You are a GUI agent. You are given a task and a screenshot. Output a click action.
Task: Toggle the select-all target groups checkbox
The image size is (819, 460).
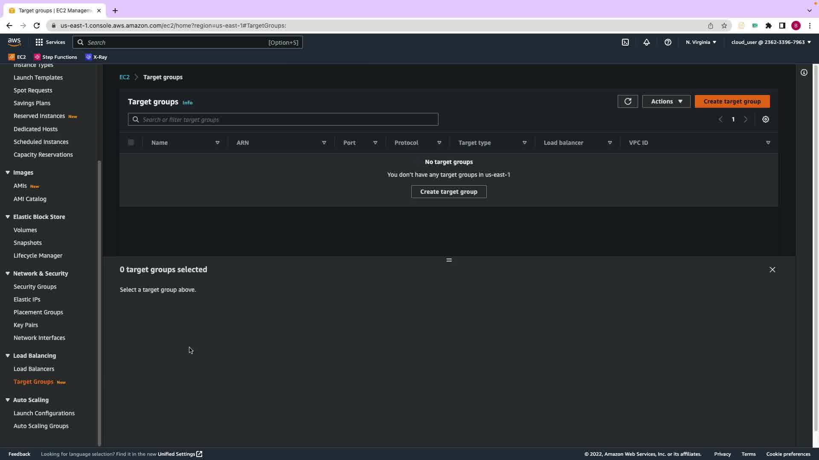tap(131, 143)
